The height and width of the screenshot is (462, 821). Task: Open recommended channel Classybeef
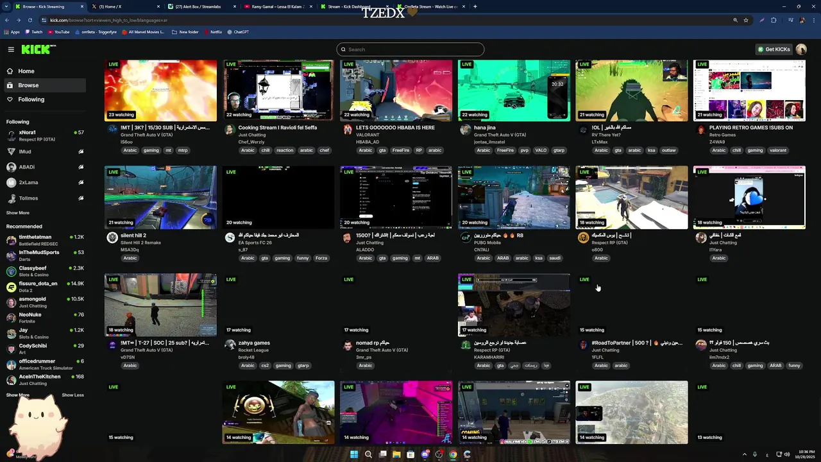coord(45,271)
